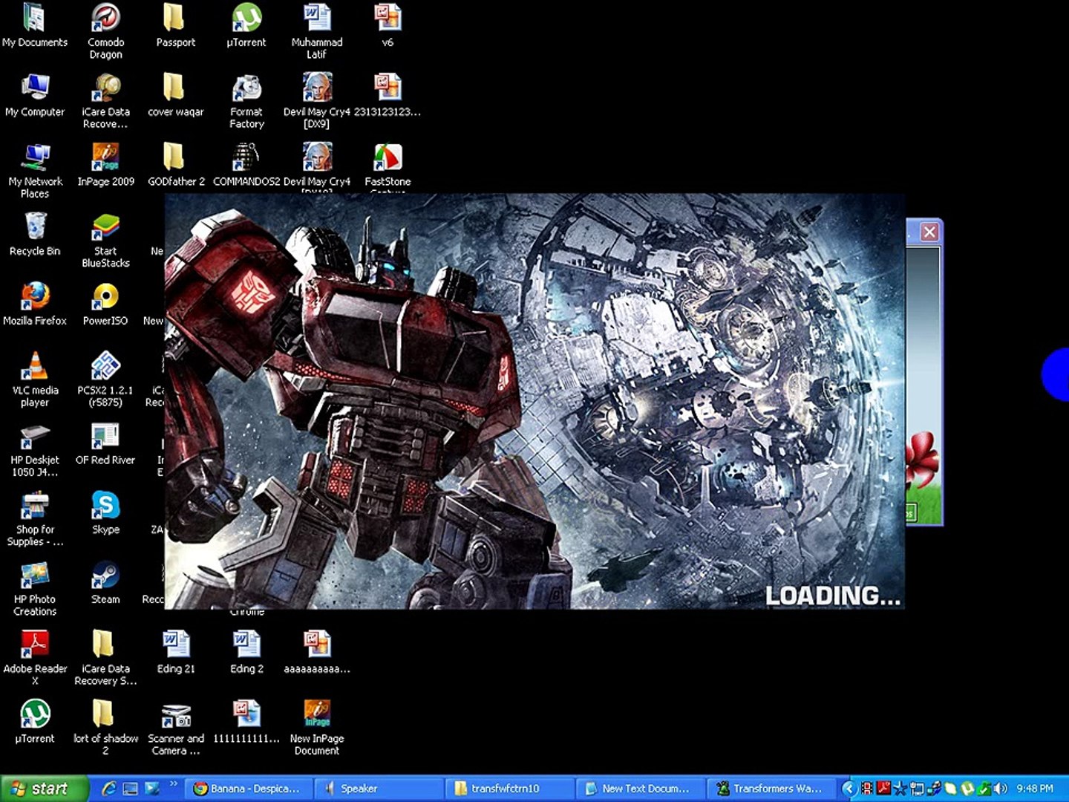Image resolution: width=1069 pixels, height=802 pixels.
Task: Select the Devil May Cry4 [DX9] shortcut
Action: [x=317, y=101]
